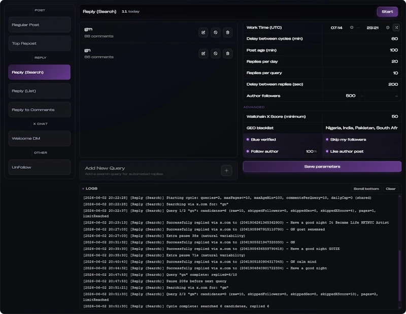This screenshot has width=406, height=314.
Task: Click LOGS panel heading
Action: tap(91, 189)
